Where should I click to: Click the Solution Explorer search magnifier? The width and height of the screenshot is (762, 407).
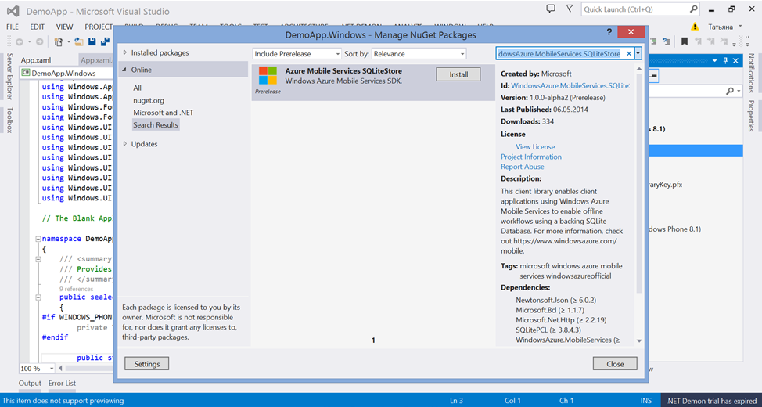click(731, 91)
